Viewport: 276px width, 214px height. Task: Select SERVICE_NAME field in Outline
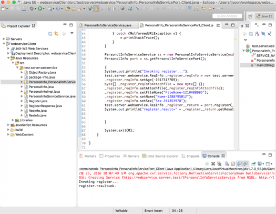tap(265, 56)
